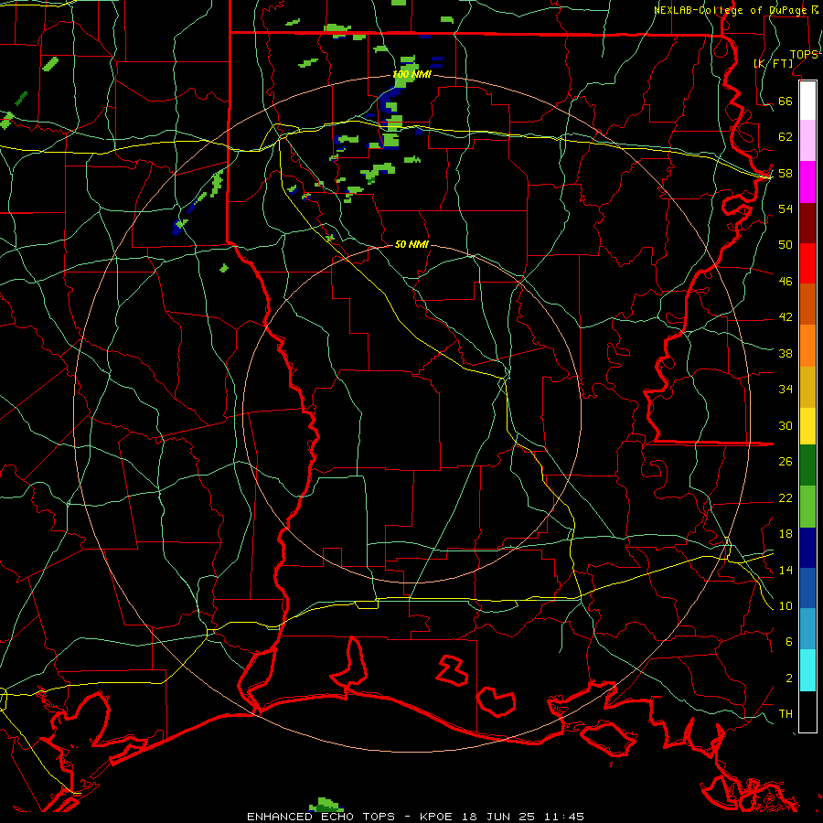Click the legend value 34

tap(786, 390)
